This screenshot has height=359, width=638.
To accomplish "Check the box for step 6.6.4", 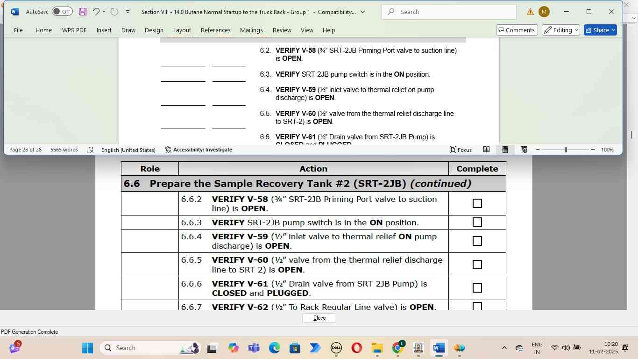I will click(x=477, y=241).
